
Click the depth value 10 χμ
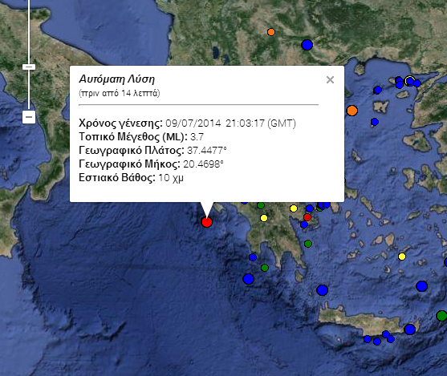171,178
